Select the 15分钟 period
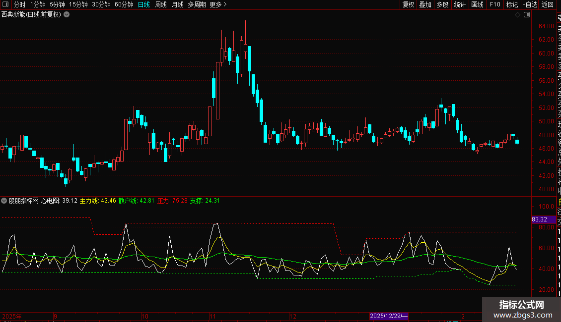 point(78,4)
